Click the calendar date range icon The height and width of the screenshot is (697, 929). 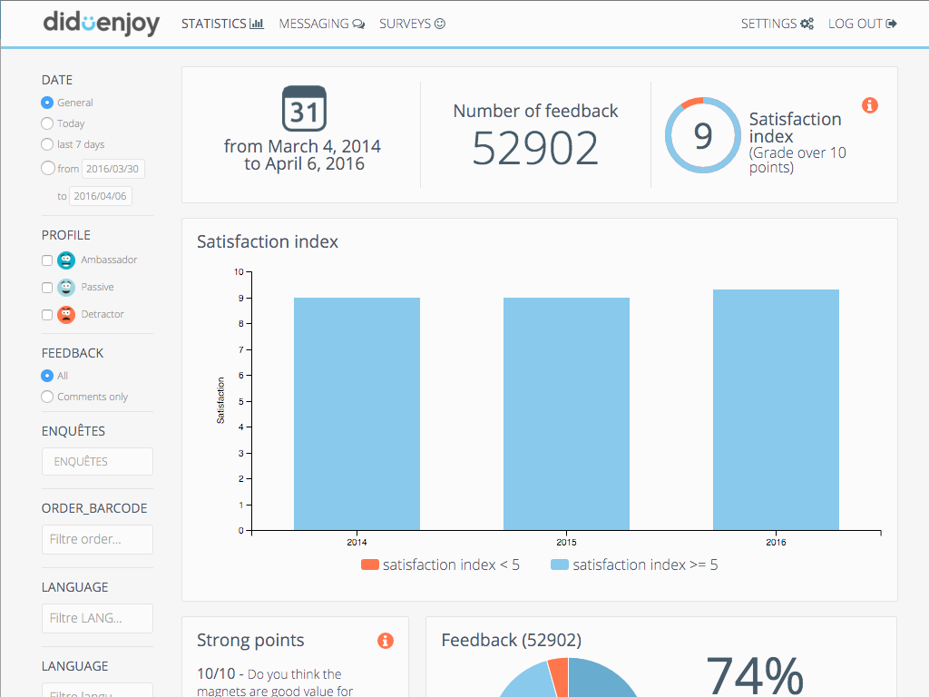(x=304, y=106)
